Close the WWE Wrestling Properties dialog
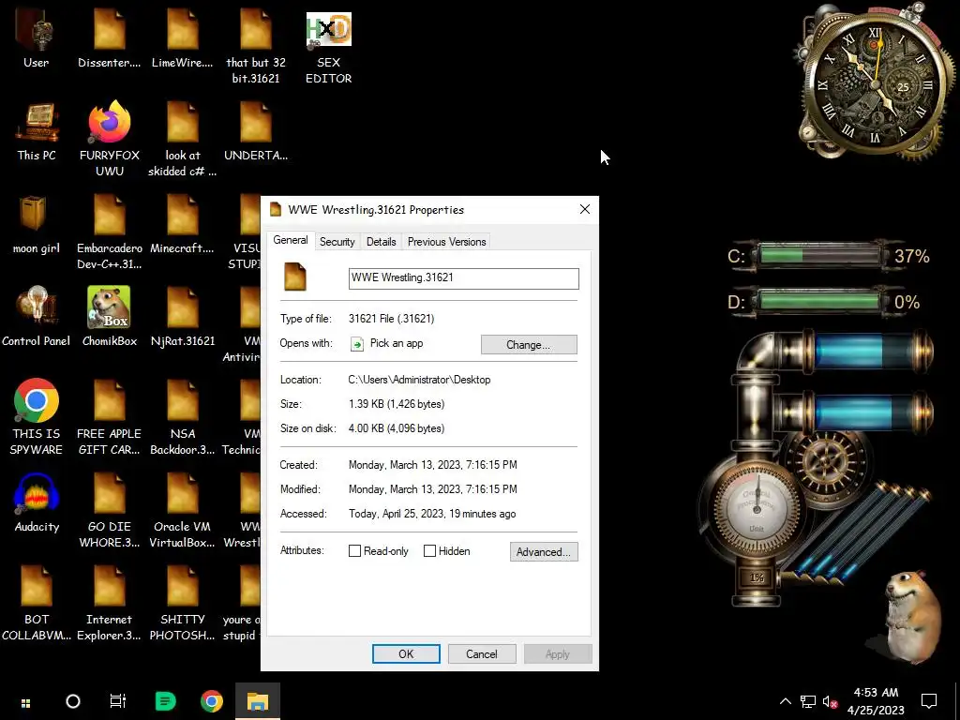960x720 pixels. 585,209
